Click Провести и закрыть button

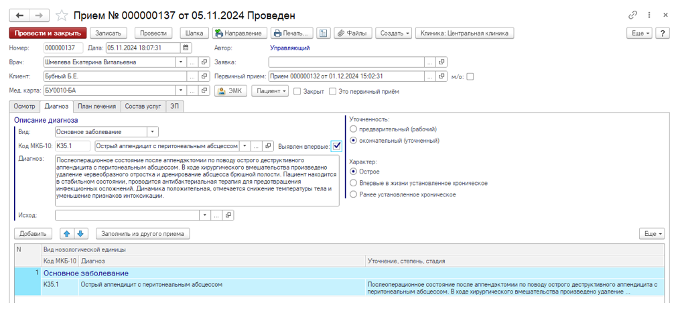48,34
